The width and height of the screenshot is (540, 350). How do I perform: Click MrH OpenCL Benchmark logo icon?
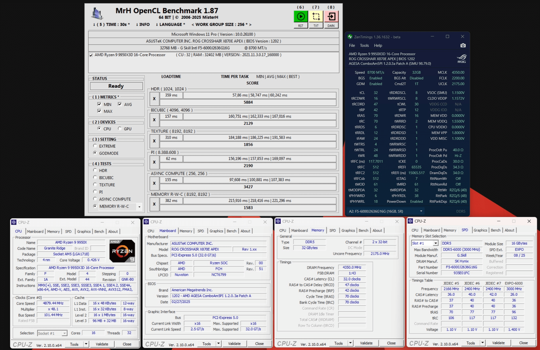point(97,14)
